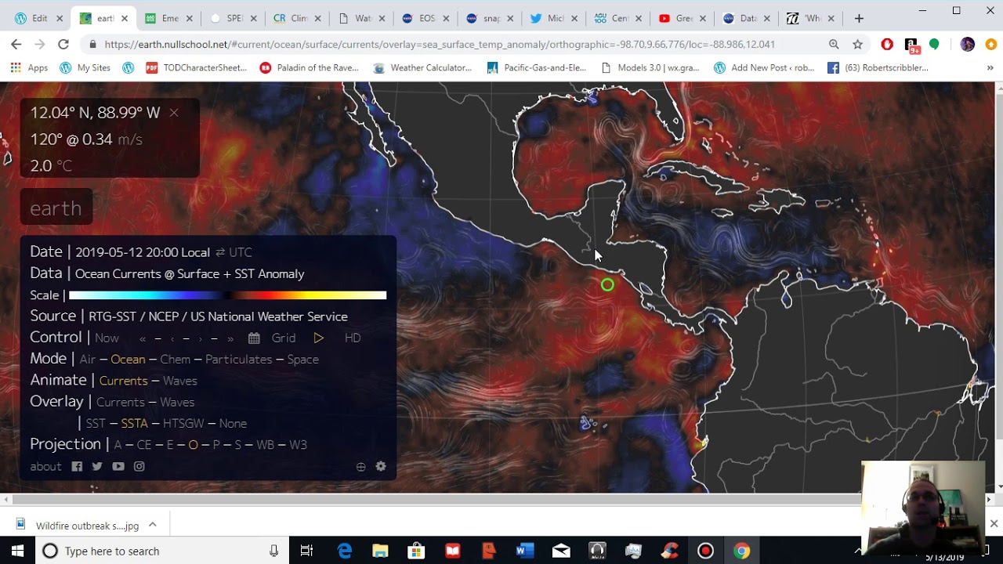Click Now to jump to current data
This screenshot has height=564, width=1003.
(x=107, y=338)
